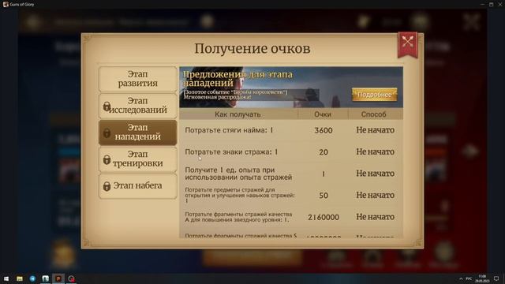Click the 3600 points value
The image size is (505, 284).
(x=324, y=130)
